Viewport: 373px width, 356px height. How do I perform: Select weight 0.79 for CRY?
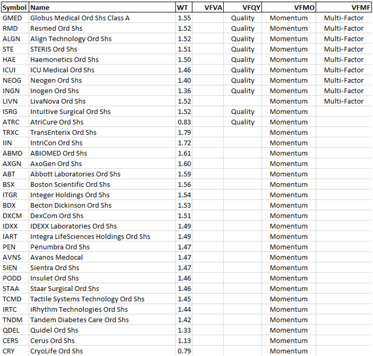point(184,351)
